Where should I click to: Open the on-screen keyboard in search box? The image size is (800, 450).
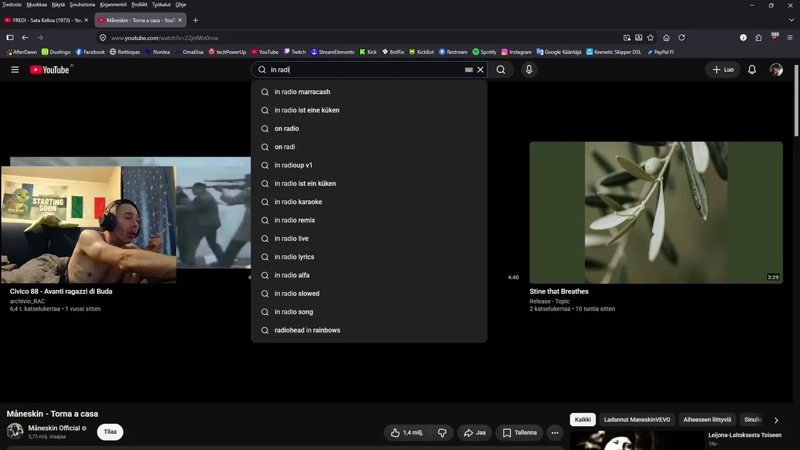pos(469,70)
